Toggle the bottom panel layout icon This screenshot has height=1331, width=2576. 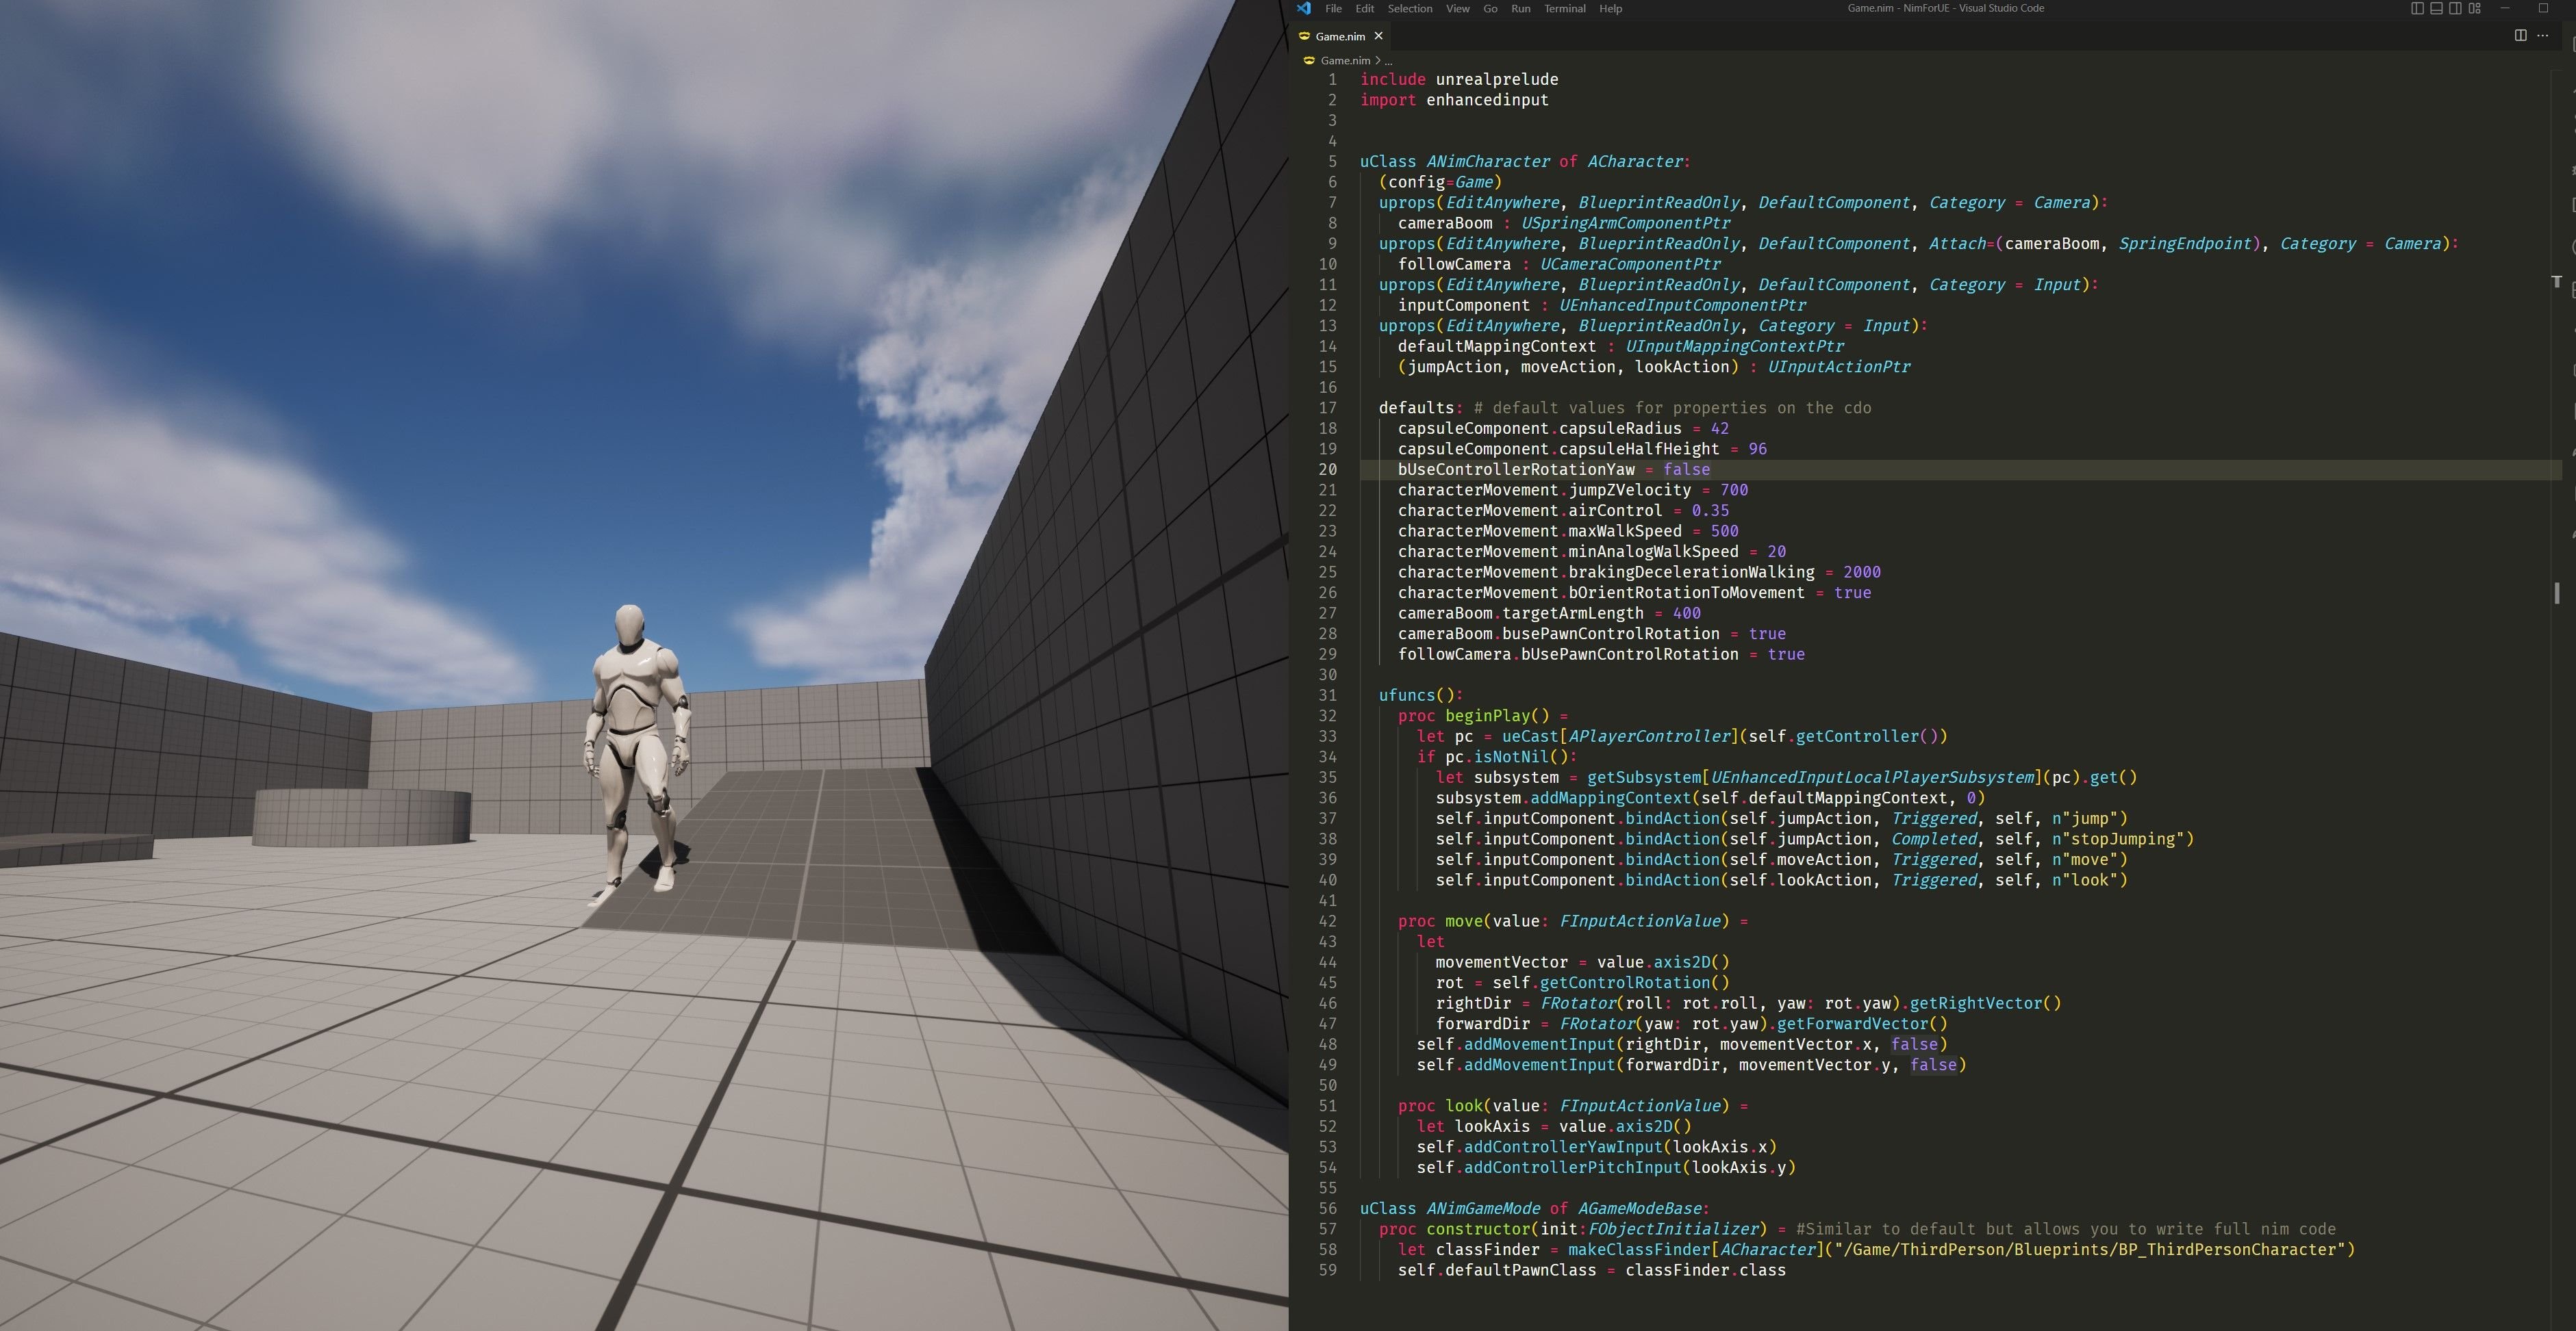tap(2436, 8)
